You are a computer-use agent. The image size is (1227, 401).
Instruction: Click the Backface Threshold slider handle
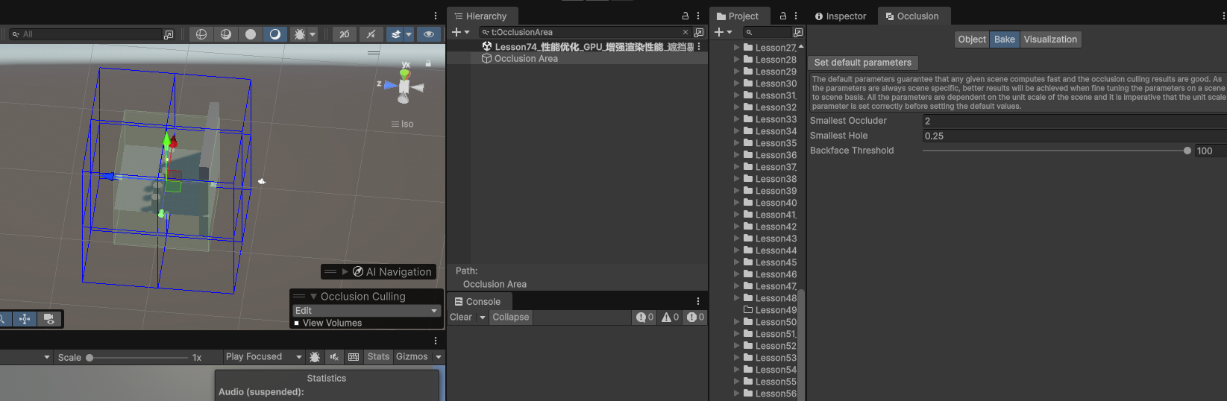pyautogui.click(x=1187, y=151)
